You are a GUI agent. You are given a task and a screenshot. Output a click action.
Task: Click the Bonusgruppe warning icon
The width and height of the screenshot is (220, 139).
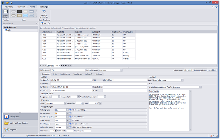pos(56,113)
